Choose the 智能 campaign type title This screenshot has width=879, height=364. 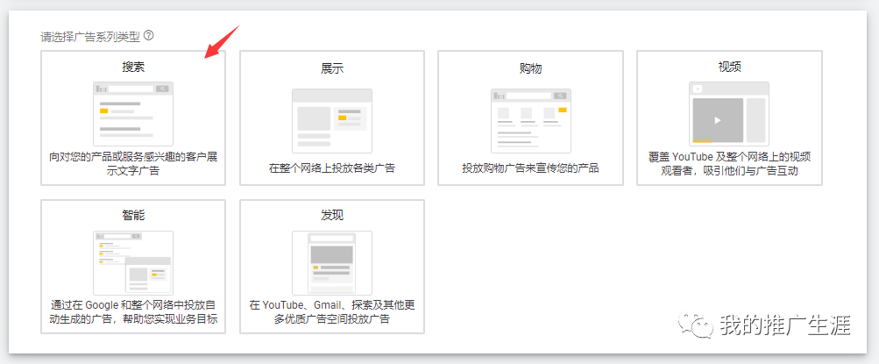(133, 216)
